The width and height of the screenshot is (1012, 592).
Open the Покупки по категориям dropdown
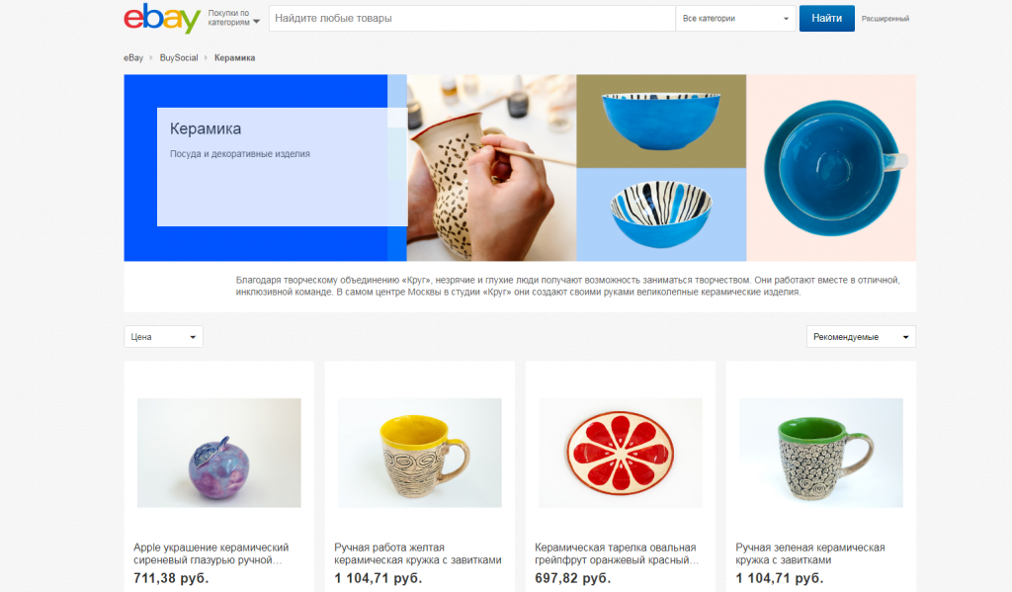click(233, 18)
